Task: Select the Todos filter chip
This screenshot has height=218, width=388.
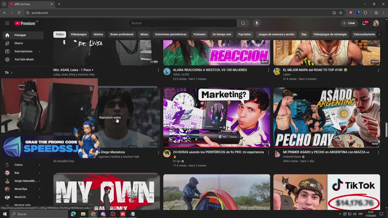Action: (60, 35)
